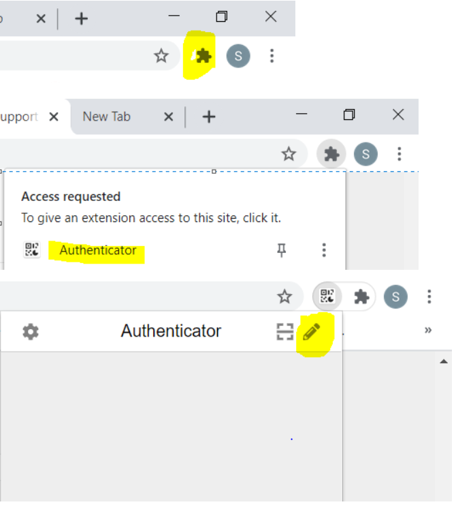The width and height of the screenshot is (456, 511).
Task: Click the pinned Authenticator QR icon in the toolbar
Action: point(327,296)
